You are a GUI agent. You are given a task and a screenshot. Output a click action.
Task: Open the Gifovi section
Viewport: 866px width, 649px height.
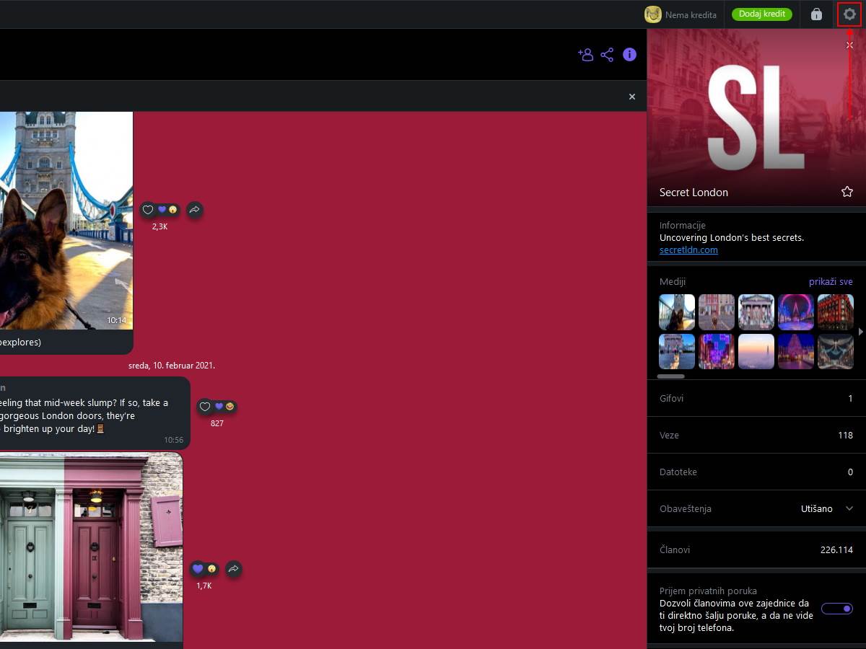click(x=756, y=398)
